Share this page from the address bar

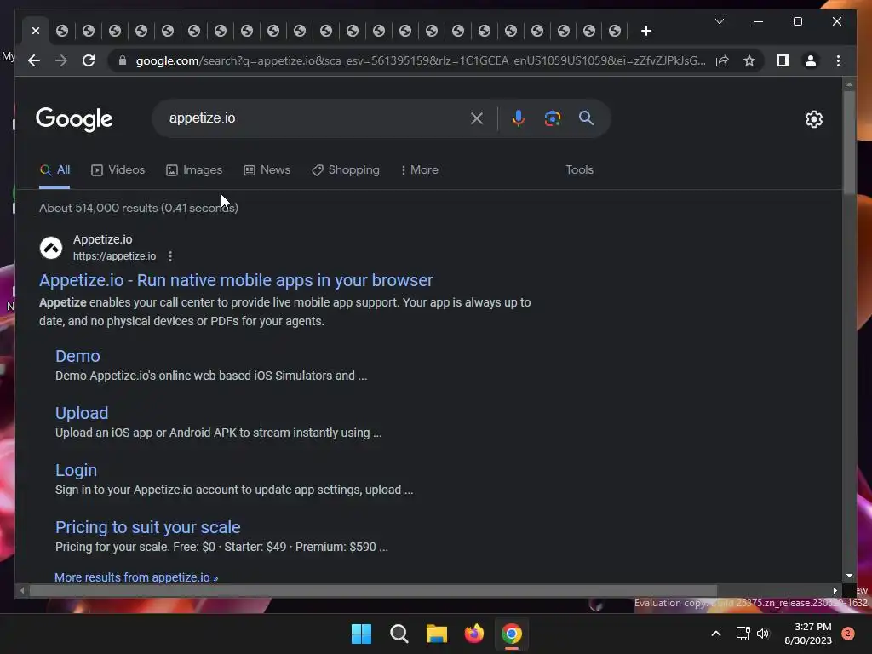(x=722, y=60)
